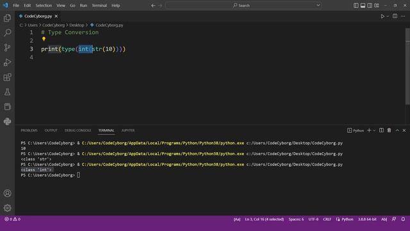
Task: Open the Search view in activity bar
Action: tap(7, 33)
